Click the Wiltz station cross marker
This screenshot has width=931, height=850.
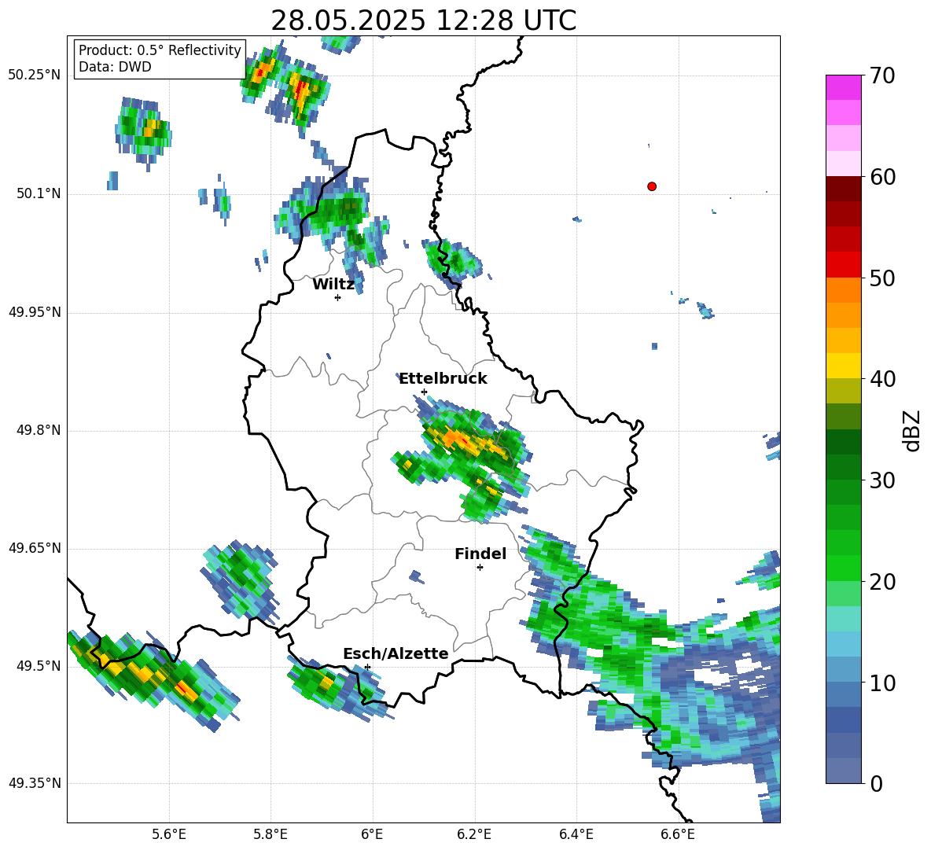tap(337, 297)
